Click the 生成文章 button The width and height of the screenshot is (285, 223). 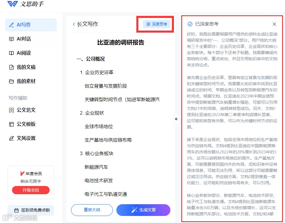[x=143, y=210]
